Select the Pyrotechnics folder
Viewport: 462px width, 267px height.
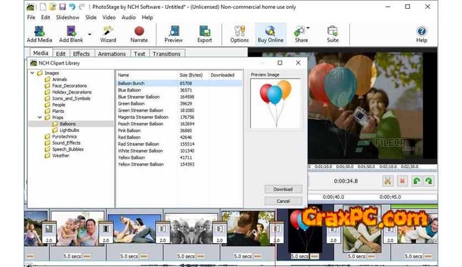[65, 136]
